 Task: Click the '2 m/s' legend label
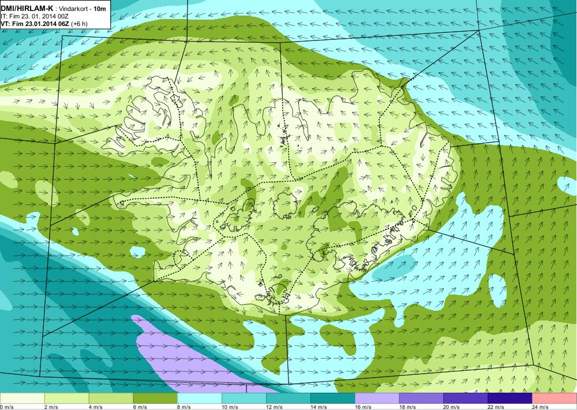51,407
